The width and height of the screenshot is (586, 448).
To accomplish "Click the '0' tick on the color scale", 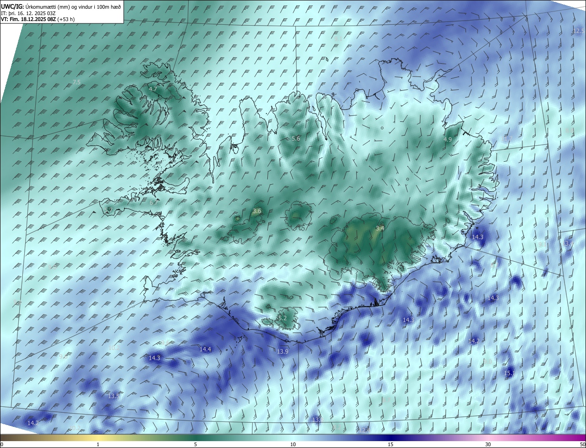I will pos(2,444).
